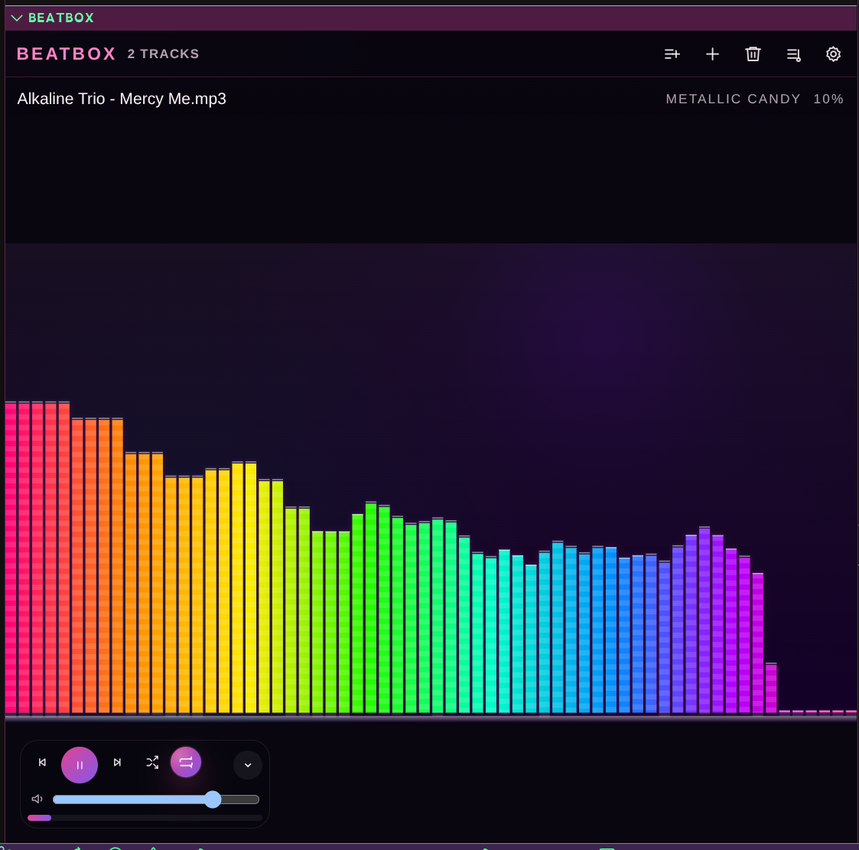The width and height of the screenshot is (859, 850).
Task: Skip to the next track
Action: (x=117, y=762)
